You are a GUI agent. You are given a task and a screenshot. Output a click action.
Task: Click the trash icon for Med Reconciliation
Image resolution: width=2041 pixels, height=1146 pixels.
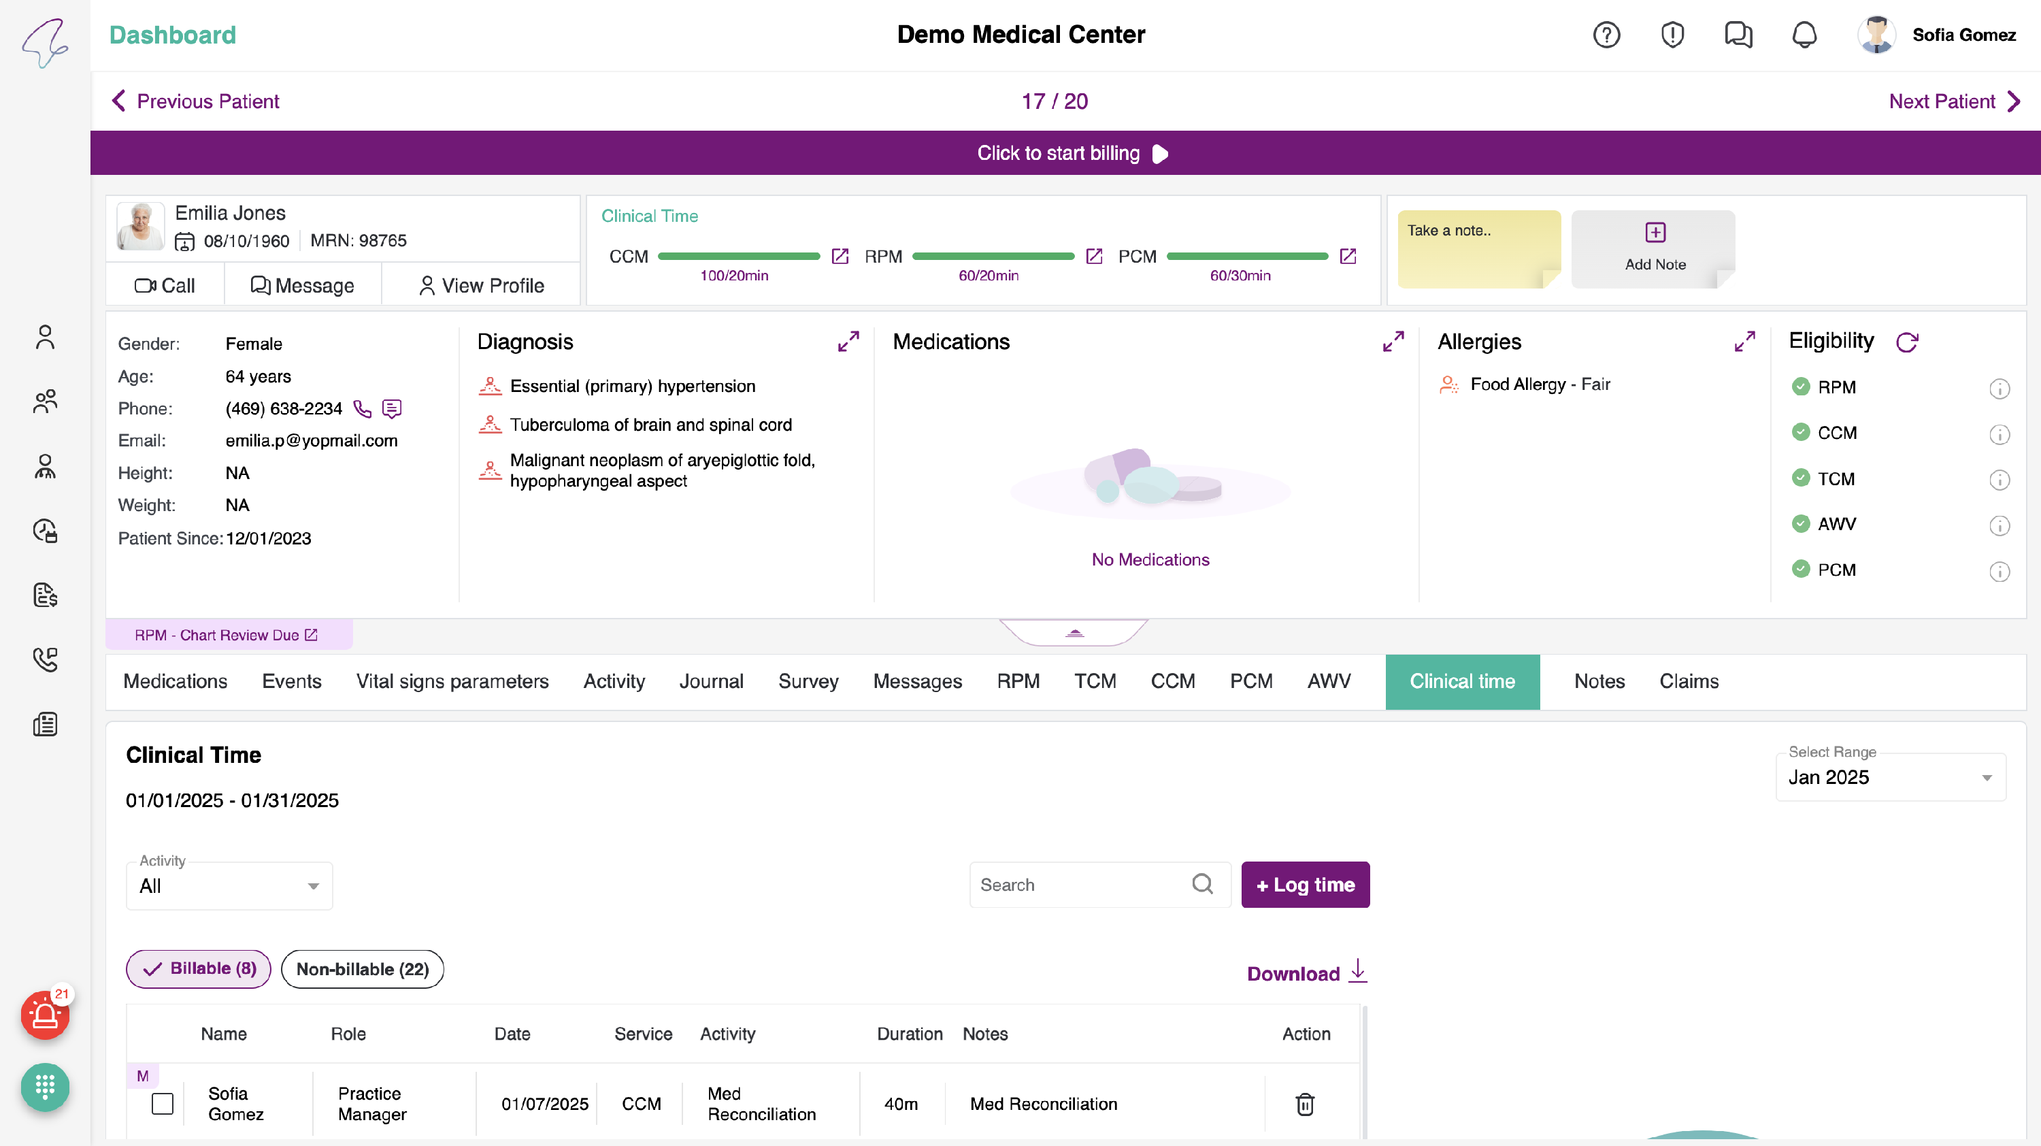[x=1304, y=1104]
